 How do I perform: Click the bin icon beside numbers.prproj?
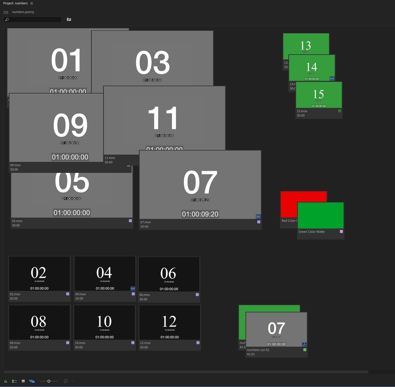tap(6, 12)
